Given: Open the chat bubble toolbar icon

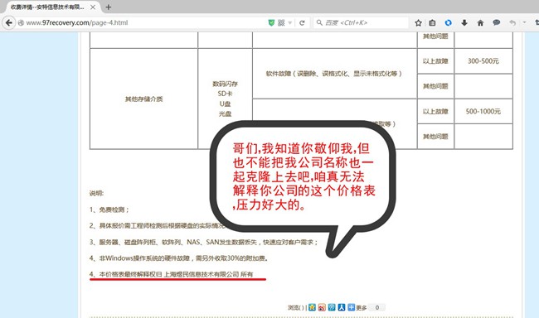Looking at the screenshot, I should click(x=496, y=22).
